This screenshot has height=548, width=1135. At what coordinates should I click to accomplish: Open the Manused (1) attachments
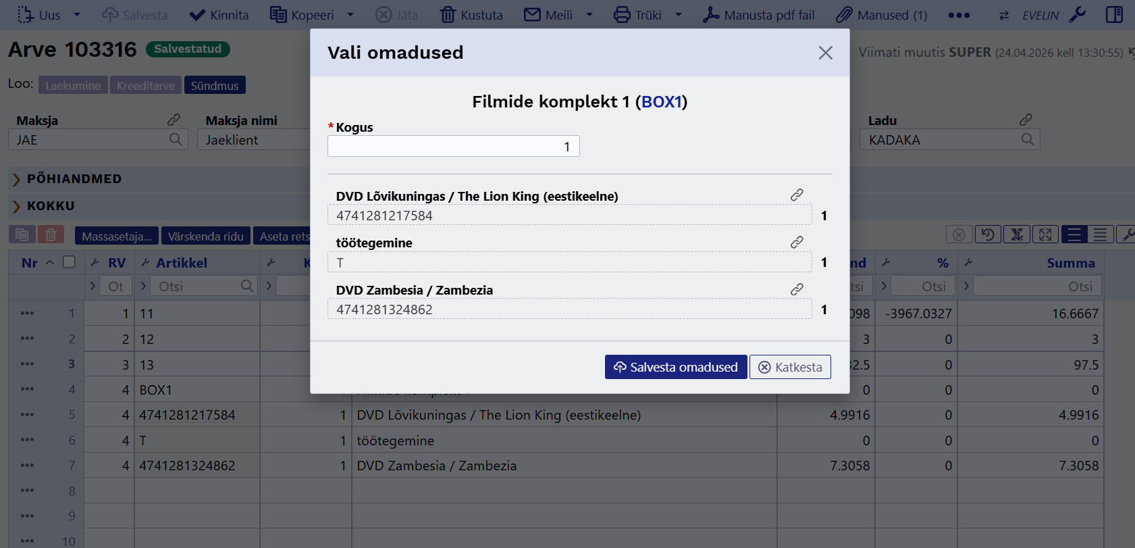[882, 15]
